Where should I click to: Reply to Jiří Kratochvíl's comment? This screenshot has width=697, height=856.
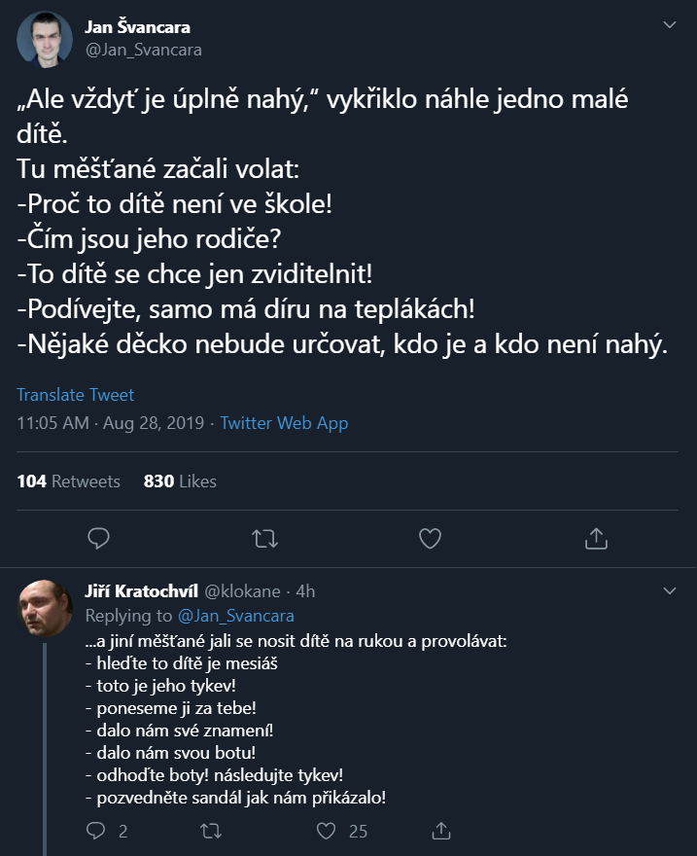point(96,831)
